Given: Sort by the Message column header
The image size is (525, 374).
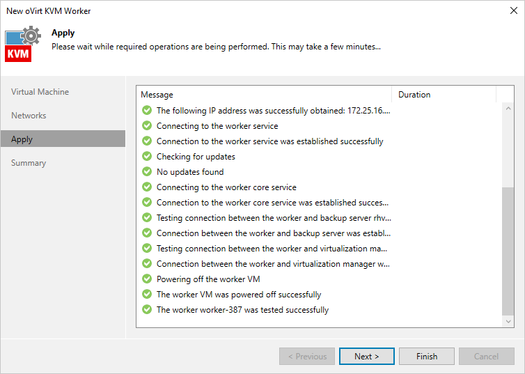Looking at the screenshot, I should (264, 95).
